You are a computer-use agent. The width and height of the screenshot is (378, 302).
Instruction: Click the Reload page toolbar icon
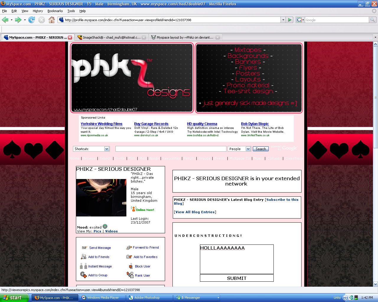point(32,20)
